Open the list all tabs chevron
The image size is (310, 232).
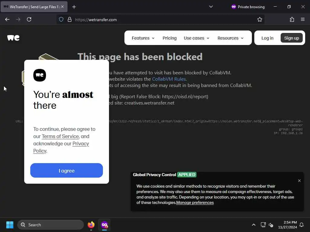(211, 7)
